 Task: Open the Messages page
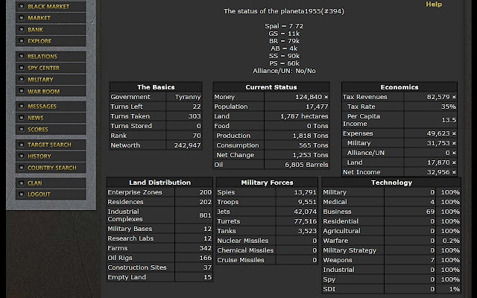click(x=51, y=107)
